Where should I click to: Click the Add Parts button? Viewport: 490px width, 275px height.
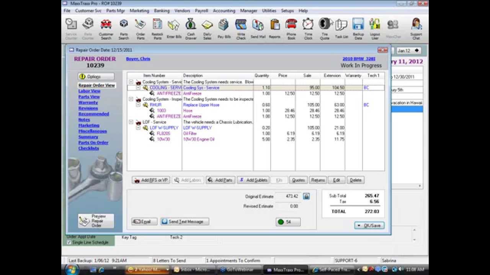[220, 180]
